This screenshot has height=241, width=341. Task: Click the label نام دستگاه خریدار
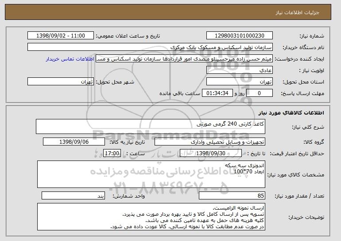click(x=303, y=47)
